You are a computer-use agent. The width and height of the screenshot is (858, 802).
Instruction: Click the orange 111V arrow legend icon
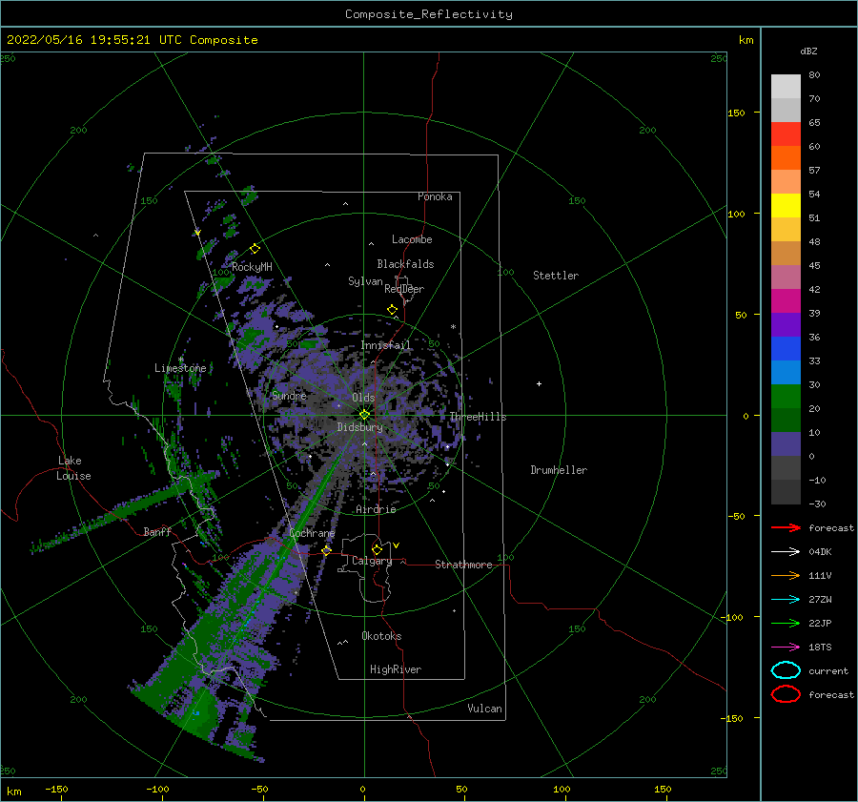tap(786, 575)
